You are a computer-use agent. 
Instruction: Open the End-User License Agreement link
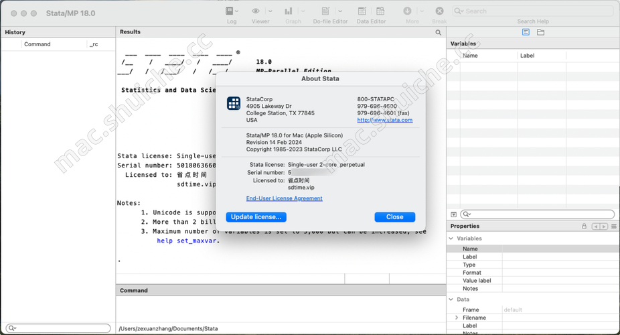pos(284,198)
